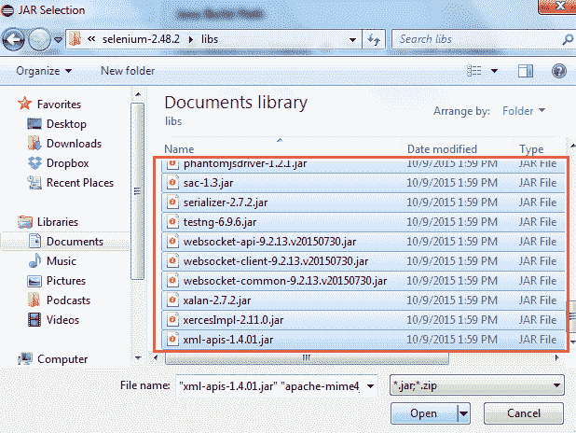This screenshot has width=576, height=433.
Task: Go back using the Back arrow button
Action: click(14, 39)
